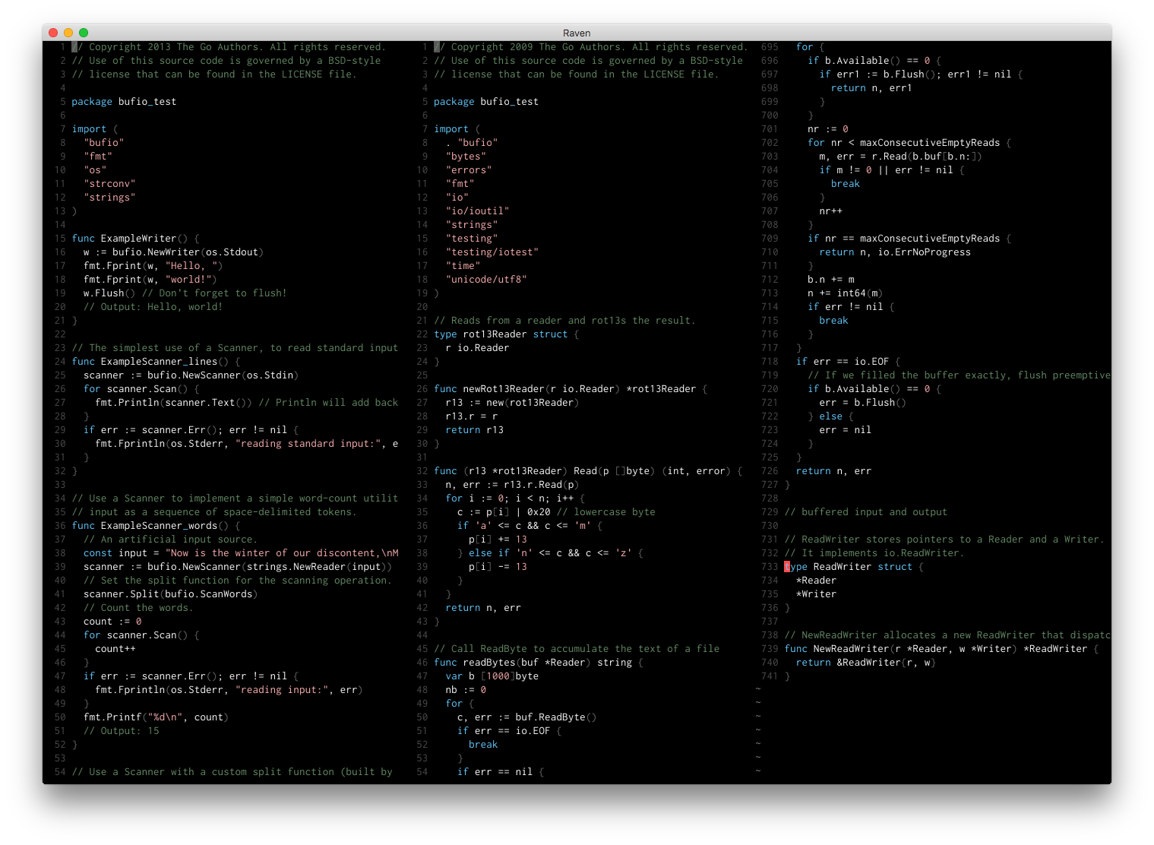Click the '. "bufio"' import in the middle pane
This screenshot has height=845, width=1154.
(472, 143)
